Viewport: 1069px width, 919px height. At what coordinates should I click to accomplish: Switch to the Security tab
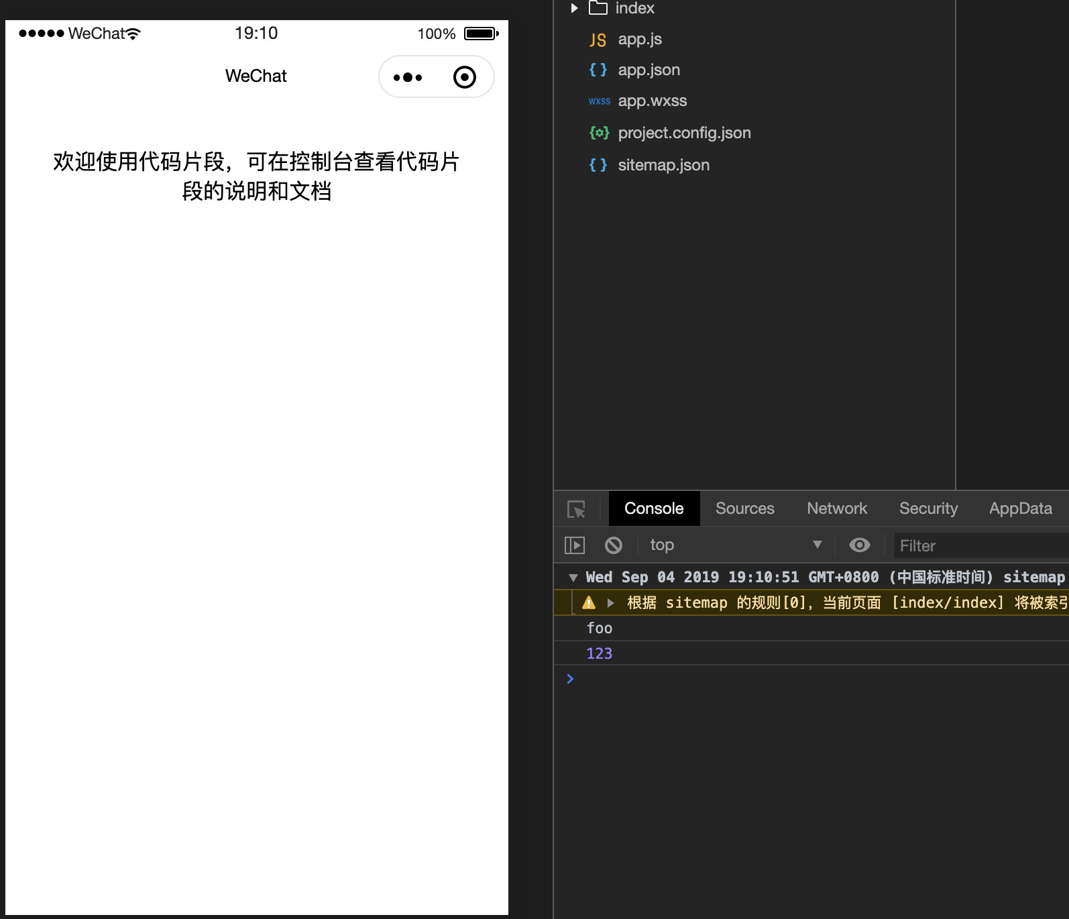928,508
